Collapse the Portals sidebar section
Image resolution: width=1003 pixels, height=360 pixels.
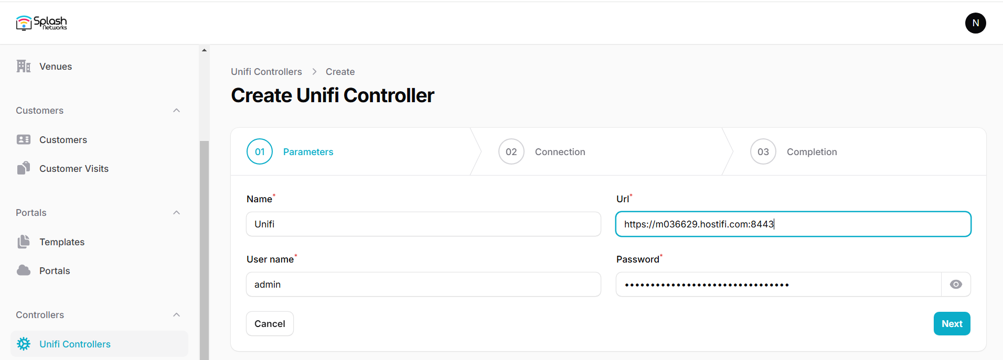pos(177,213)
